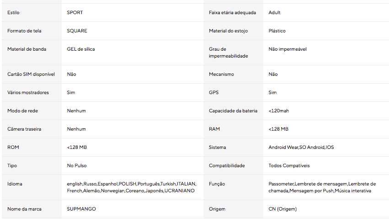Click the "Android Wear,SO Android,IOS" system value
The image size is (389, 222).
[x=301, y=148]
